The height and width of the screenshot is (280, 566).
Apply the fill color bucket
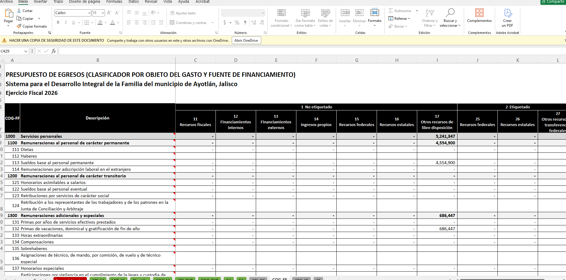pyautogui.click(x=100, y=23)
